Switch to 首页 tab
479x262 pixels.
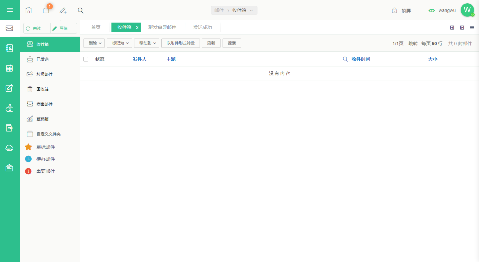pos(96,27)
